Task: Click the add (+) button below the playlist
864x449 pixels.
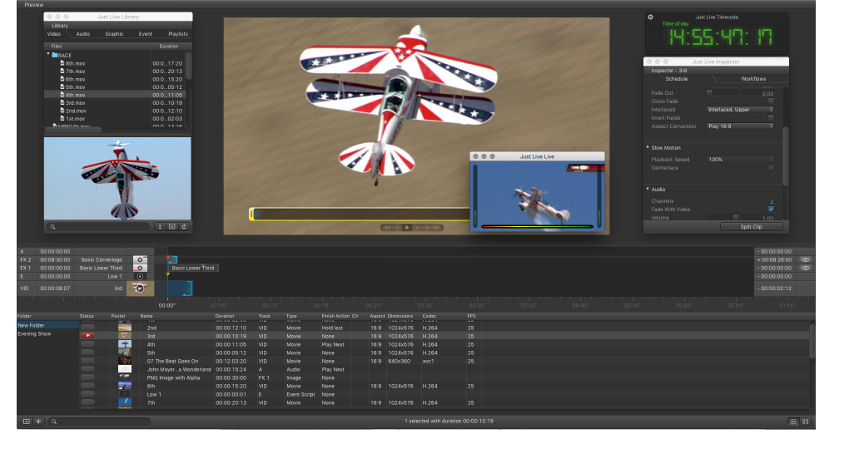Action: pyautogui.click(x=38, y=422)
